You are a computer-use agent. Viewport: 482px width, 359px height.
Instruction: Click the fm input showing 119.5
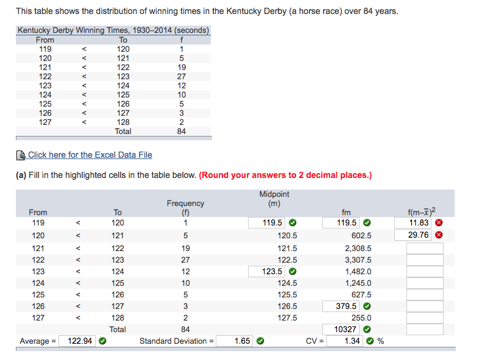[x=341, y=222]
